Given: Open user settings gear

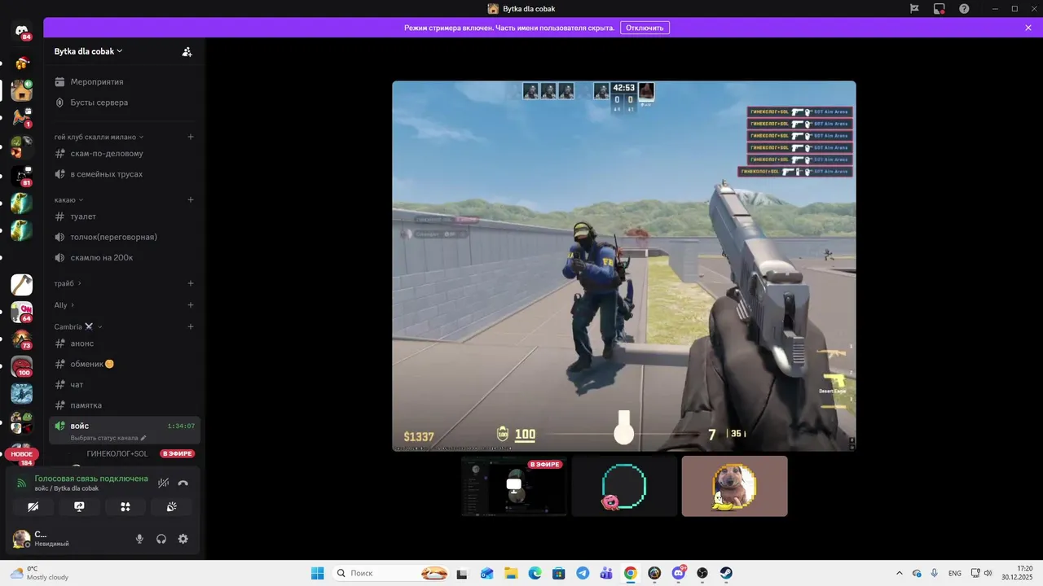Looking at the screenshot, I should click(183, 539).
